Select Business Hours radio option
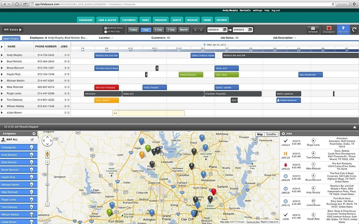 pos(106,28)
